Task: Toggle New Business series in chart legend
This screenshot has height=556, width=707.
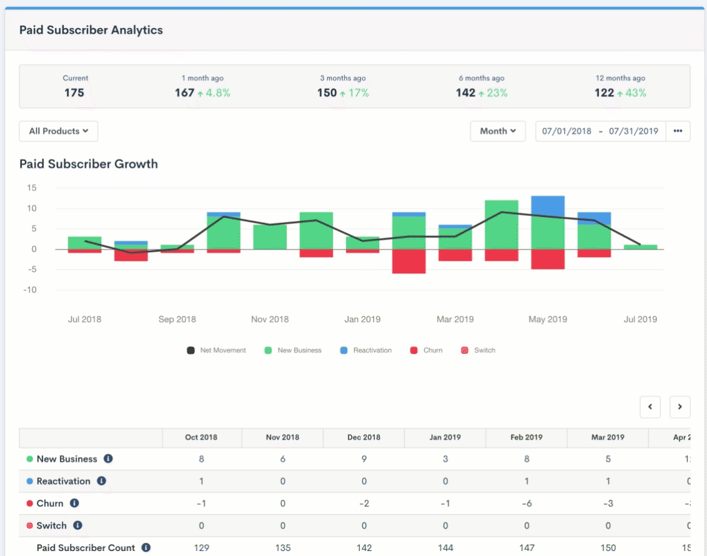Action: click(293, 350)
